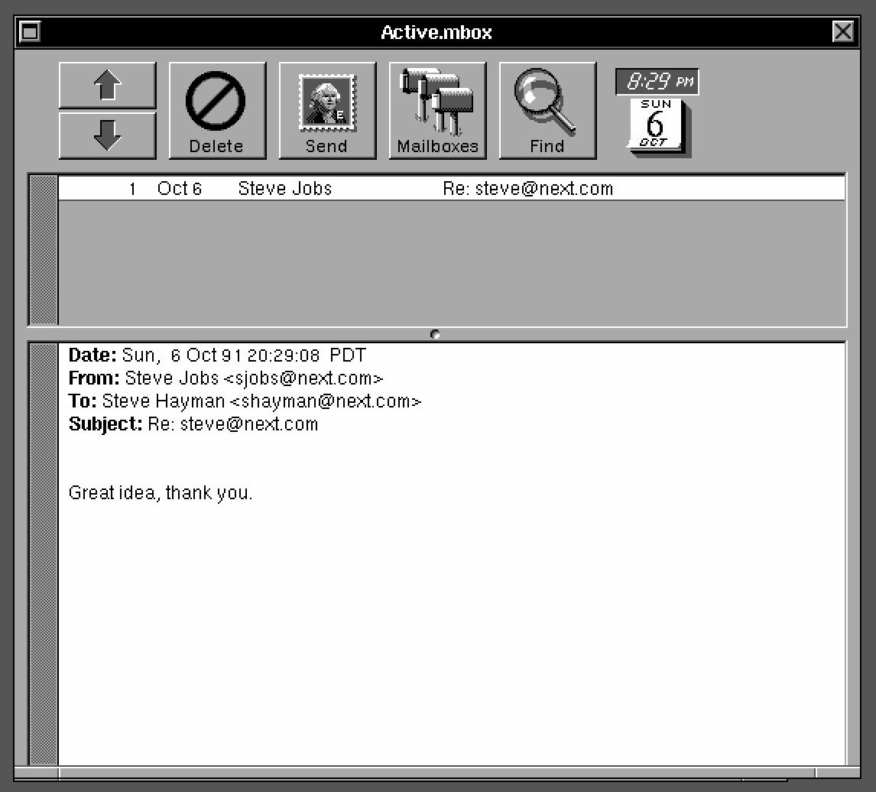Click the message body scrollbar track
The height and width of the screenshot is (792, 876).
[x=43, y=554]
